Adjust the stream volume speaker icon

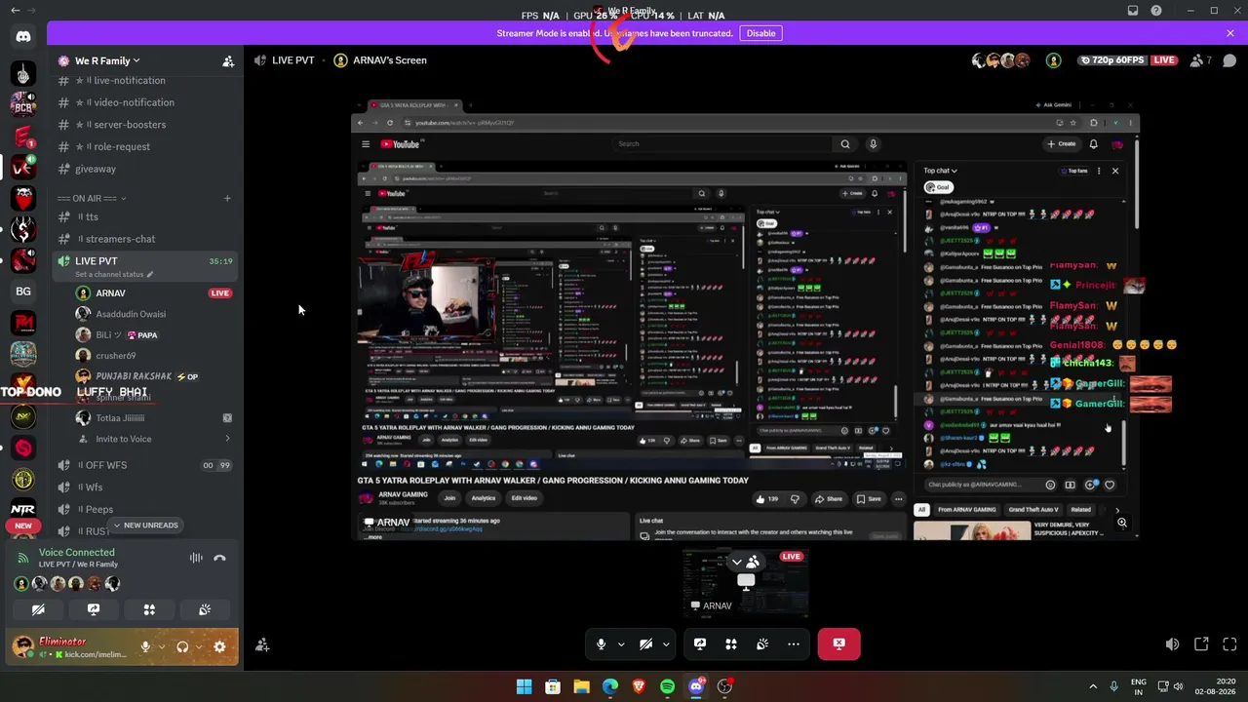1173,644
